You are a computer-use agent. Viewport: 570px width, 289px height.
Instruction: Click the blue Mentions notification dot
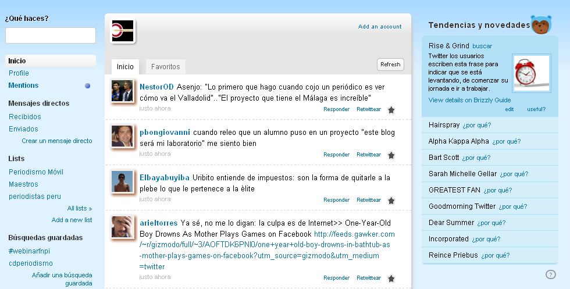pos(88,86)
